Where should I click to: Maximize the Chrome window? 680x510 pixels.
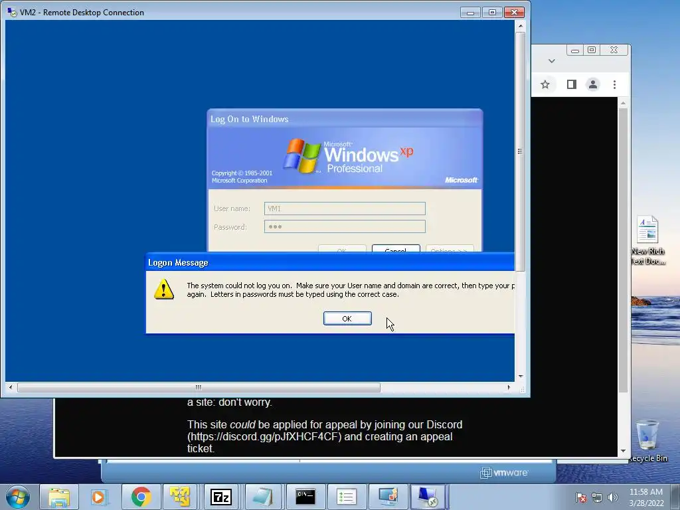coord(592,50)
